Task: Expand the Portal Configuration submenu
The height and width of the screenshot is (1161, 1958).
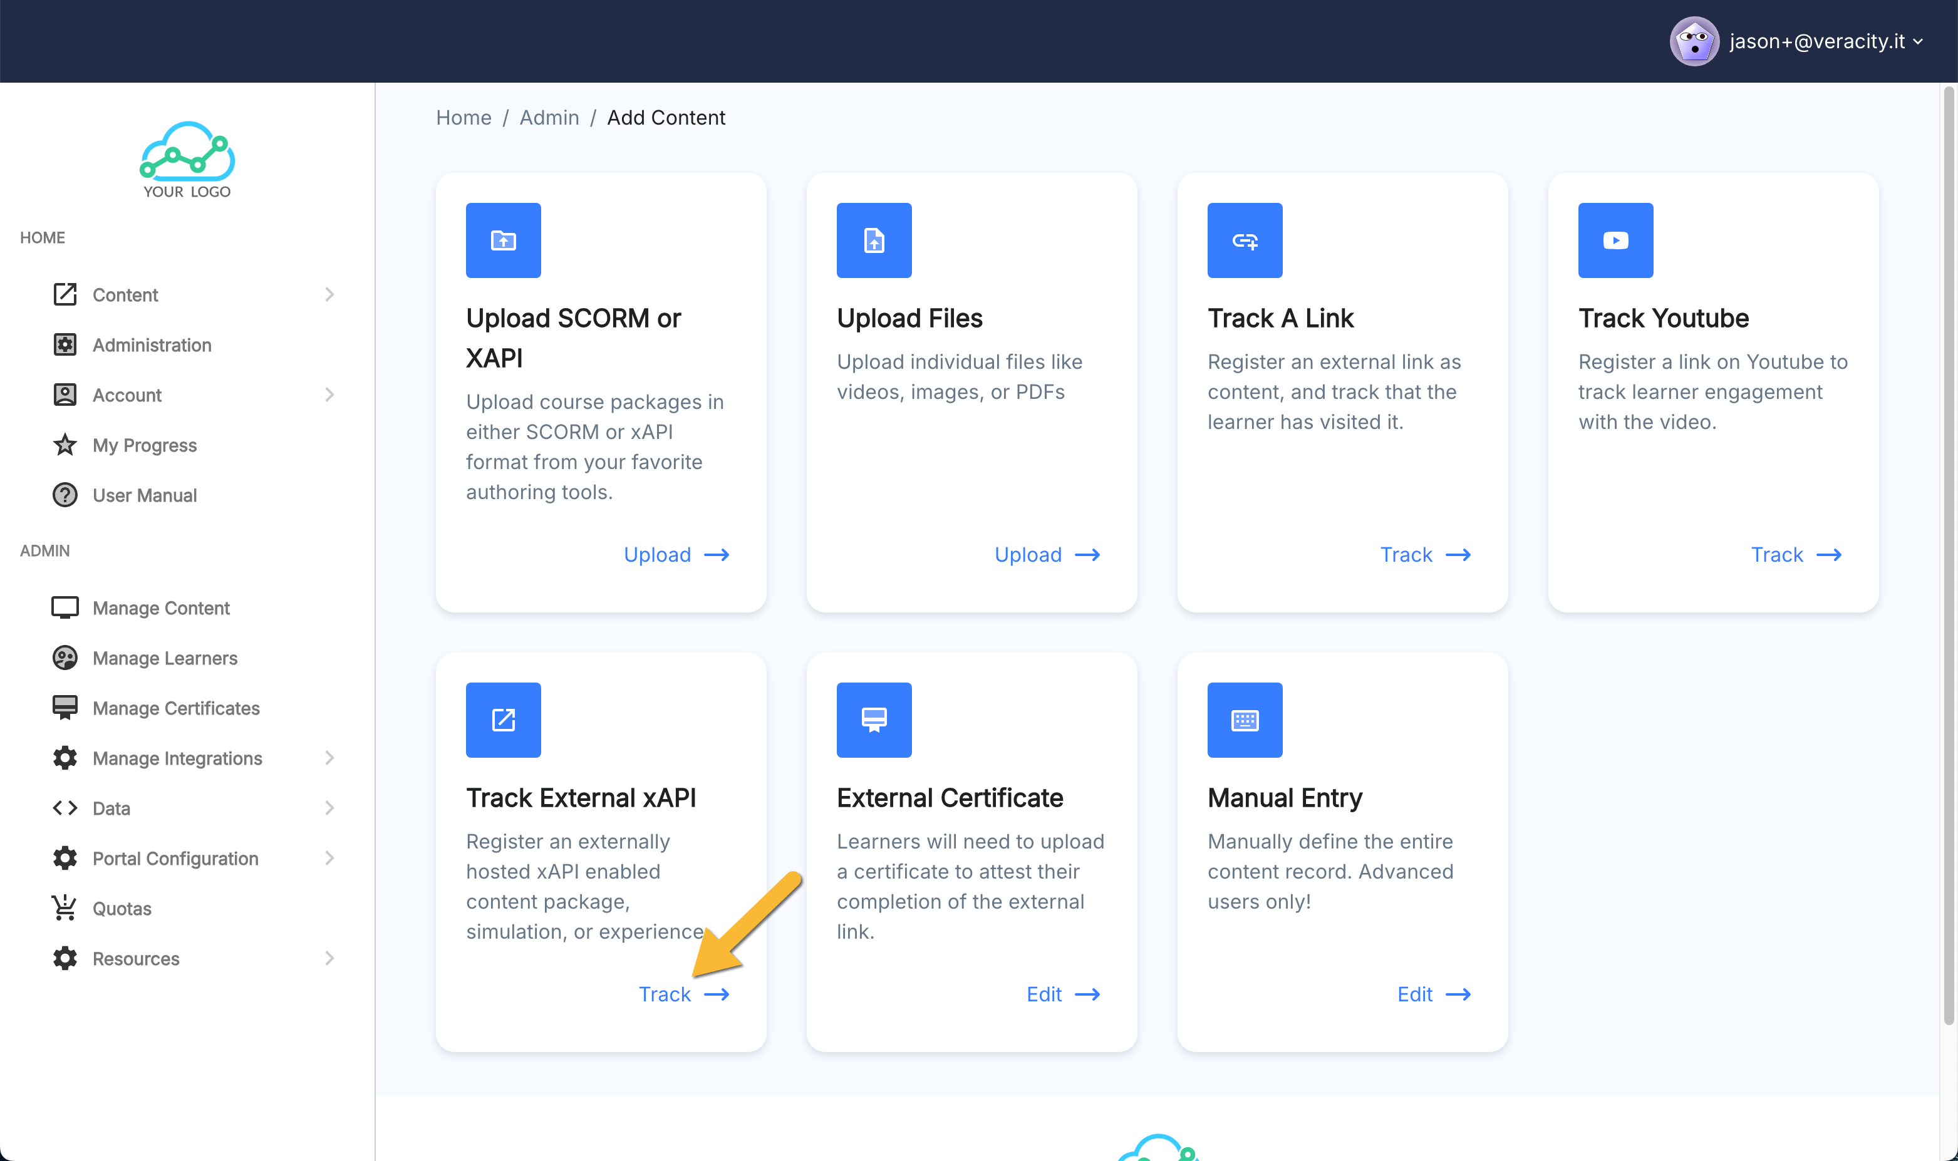Action: coord(329,857)
